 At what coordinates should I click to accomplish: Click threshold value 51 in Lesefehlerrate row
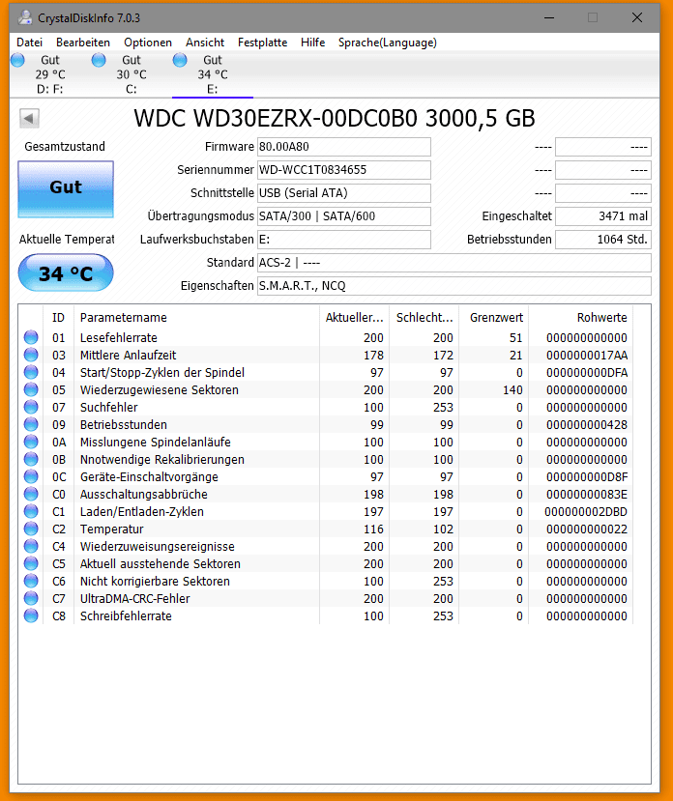pyautogui.click(x=515, y=337)
